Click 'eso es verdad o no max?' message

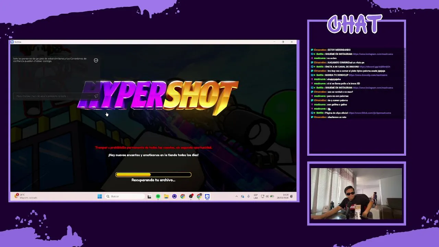click(340, 92)
